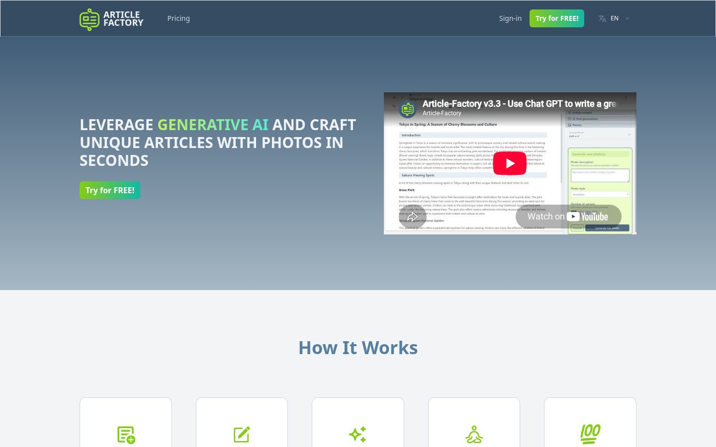This screenshot has width=716, height=447.
Task: Click the 100 score icon card
Action: [590, 434]
